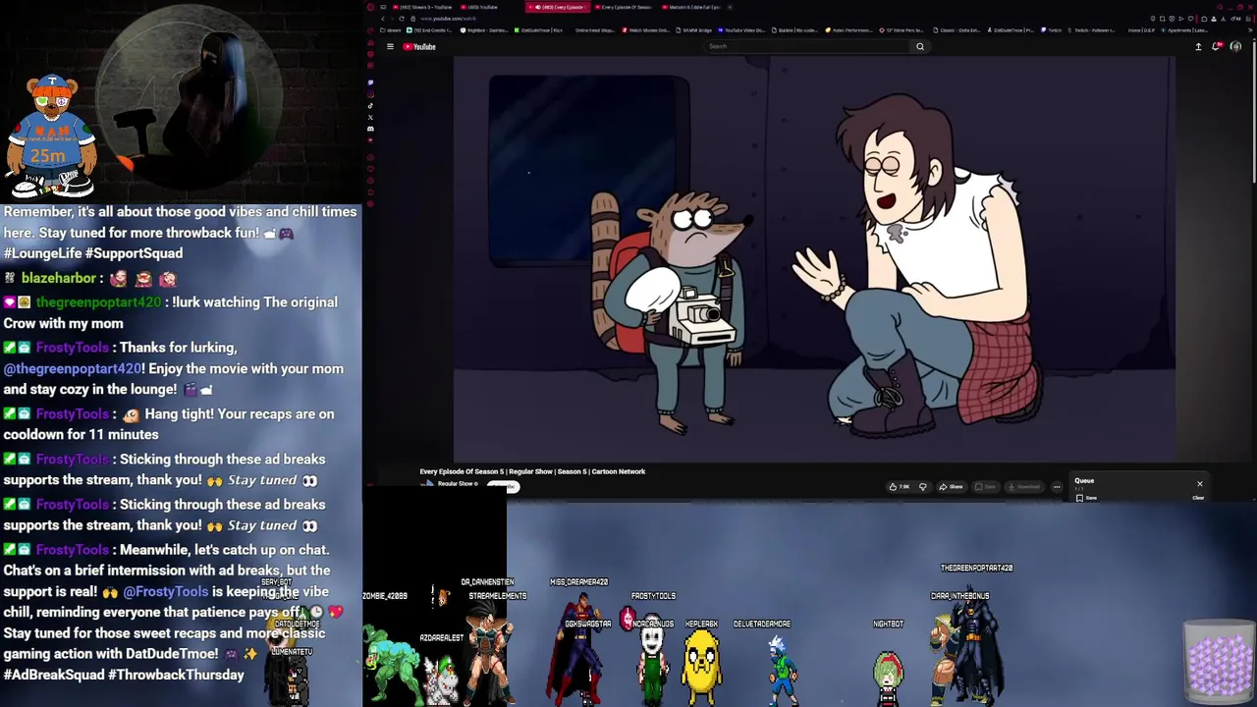Open the more actions ellipsis under video

pos(1057,487)
